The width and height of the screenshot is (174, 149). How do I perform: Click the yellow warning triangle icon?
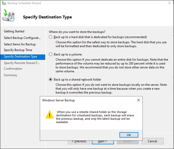coord(49,114)
